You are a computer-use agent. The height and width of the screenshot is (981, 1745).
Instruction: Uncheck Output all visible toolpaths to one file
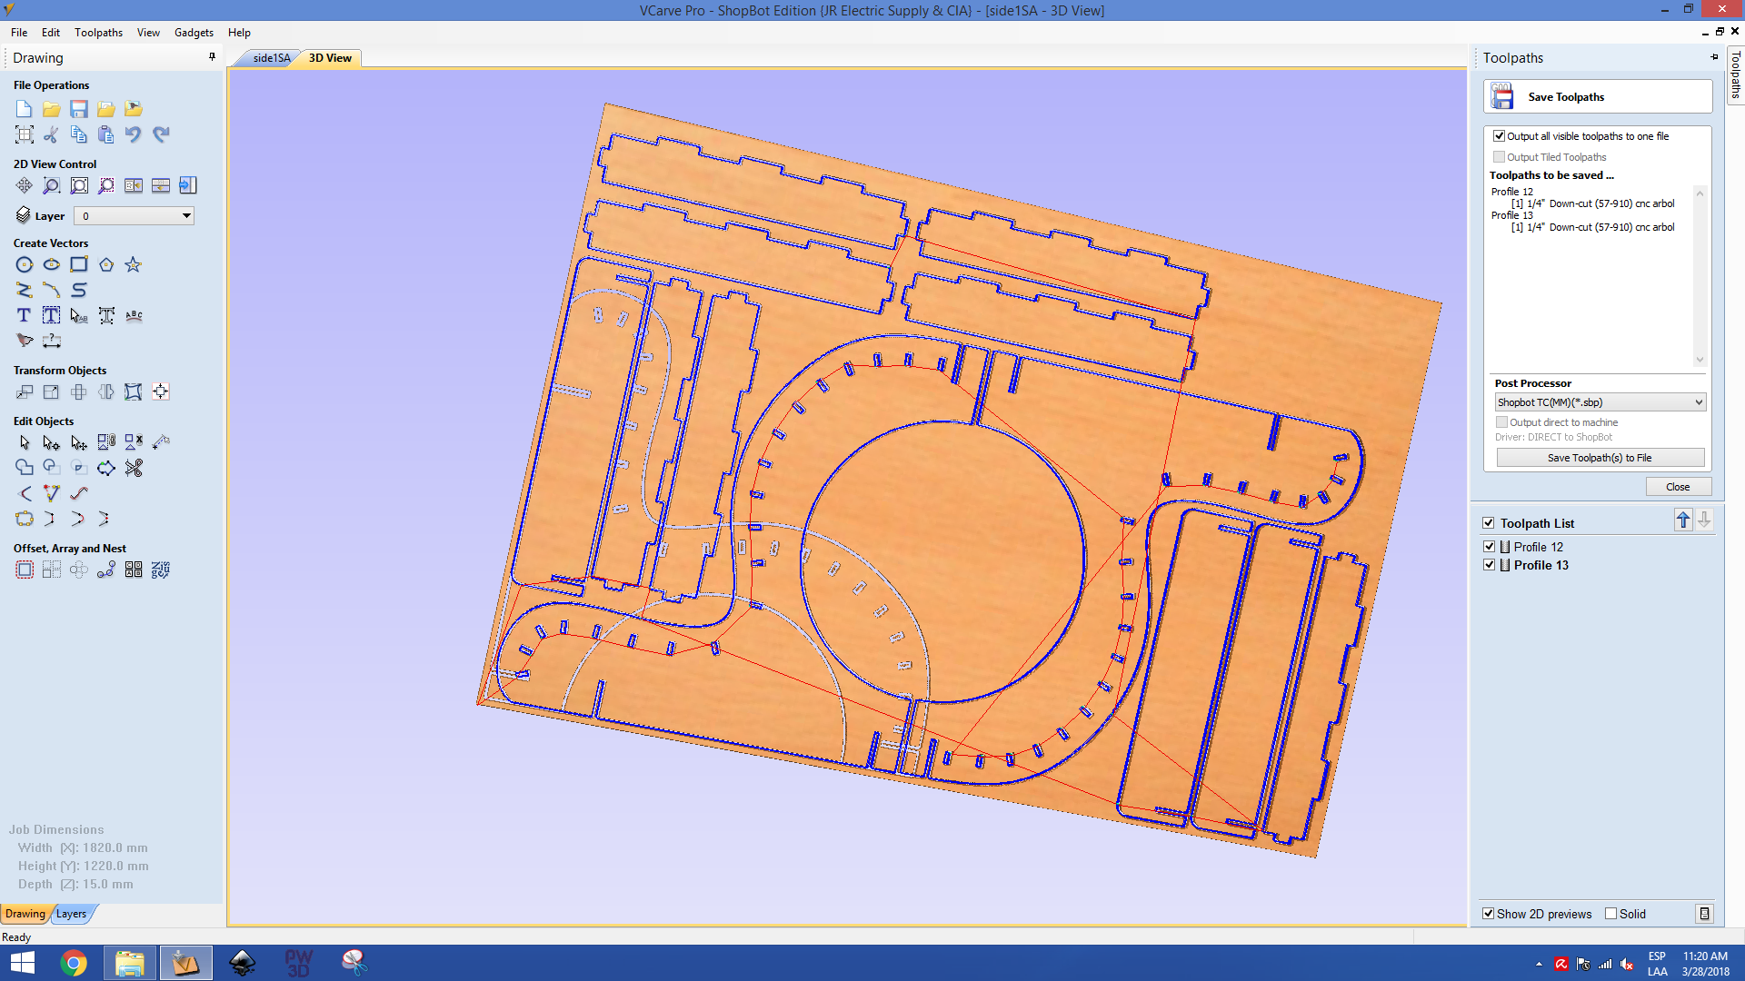[1500, 136]
